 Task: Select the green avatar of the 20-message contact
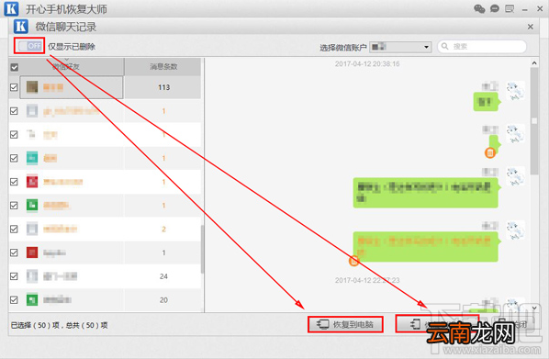click(x=32, y=300)
